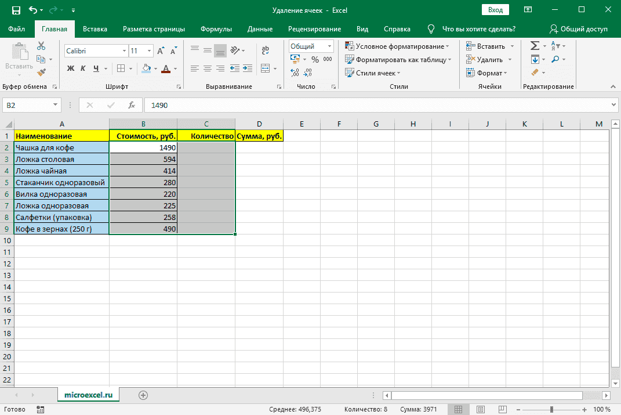Viewport: 621px width, 415px height.
Task: Click the Wrap Text icon
Action: 266,50
